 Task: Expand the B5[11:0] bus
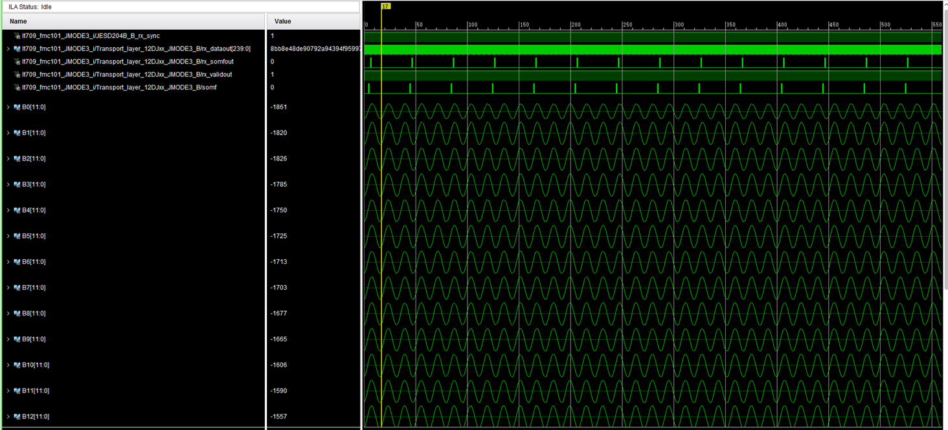point(8,237)
